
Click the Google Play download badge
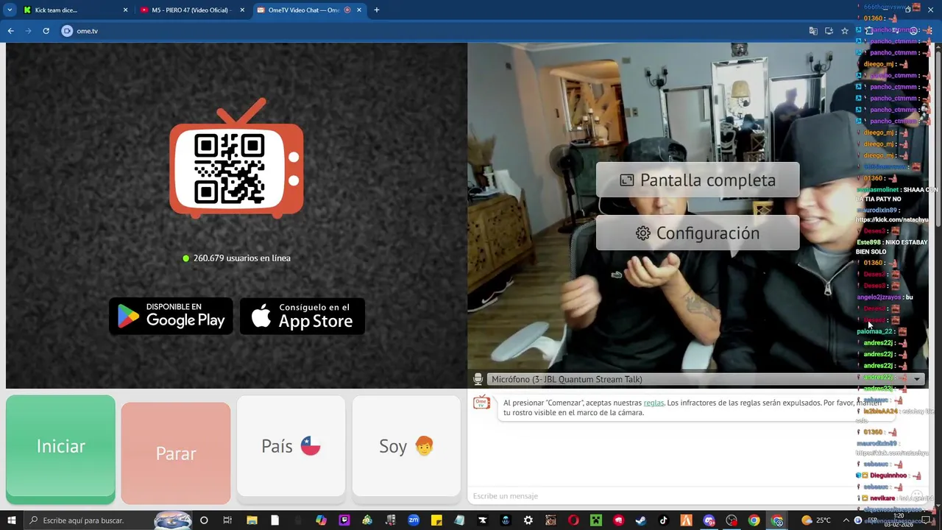pos(171,317)
